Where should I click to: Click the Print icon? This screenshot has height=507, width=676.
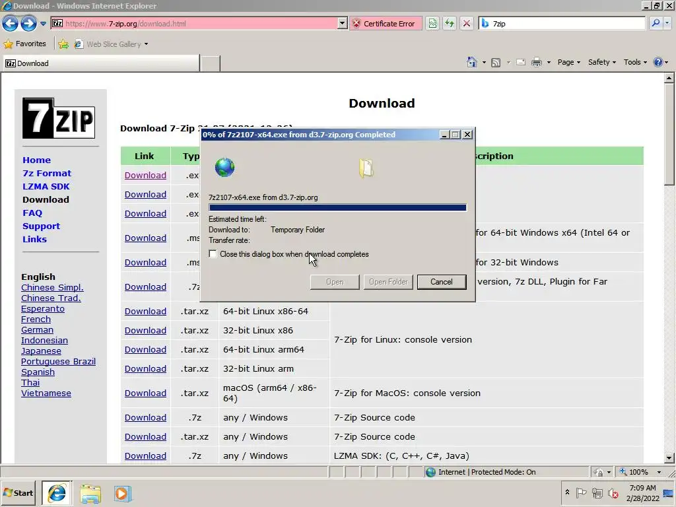click(536, 62)
